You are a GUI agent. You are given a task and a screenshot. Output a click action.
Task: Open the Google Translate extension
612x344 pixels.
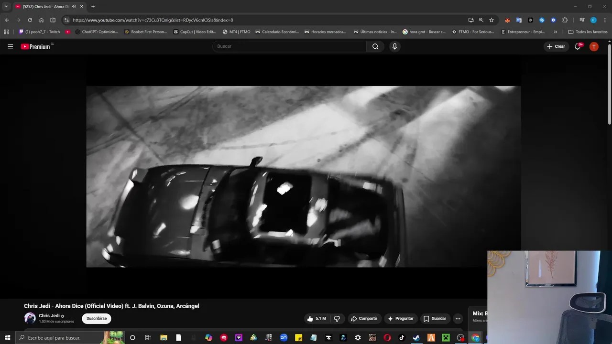tap(519, 20)
